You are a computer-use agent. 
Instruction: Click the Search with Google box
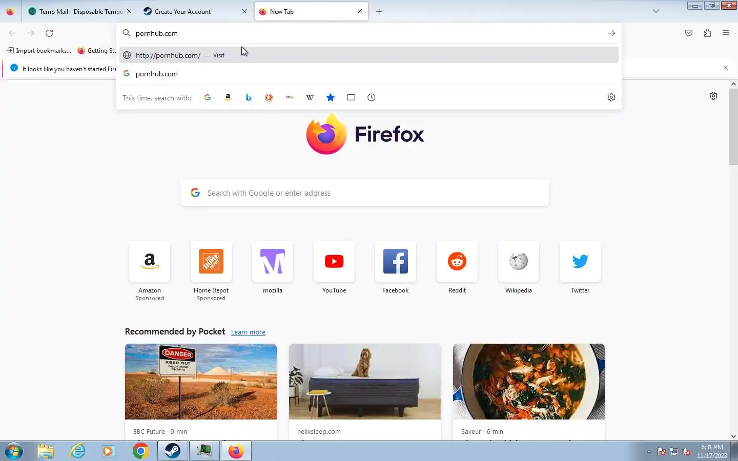click(x=365, y=193)
